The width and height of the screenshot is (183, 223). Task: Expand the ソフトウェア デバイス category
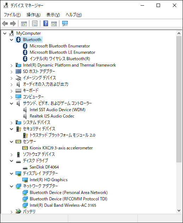(12, 155)
